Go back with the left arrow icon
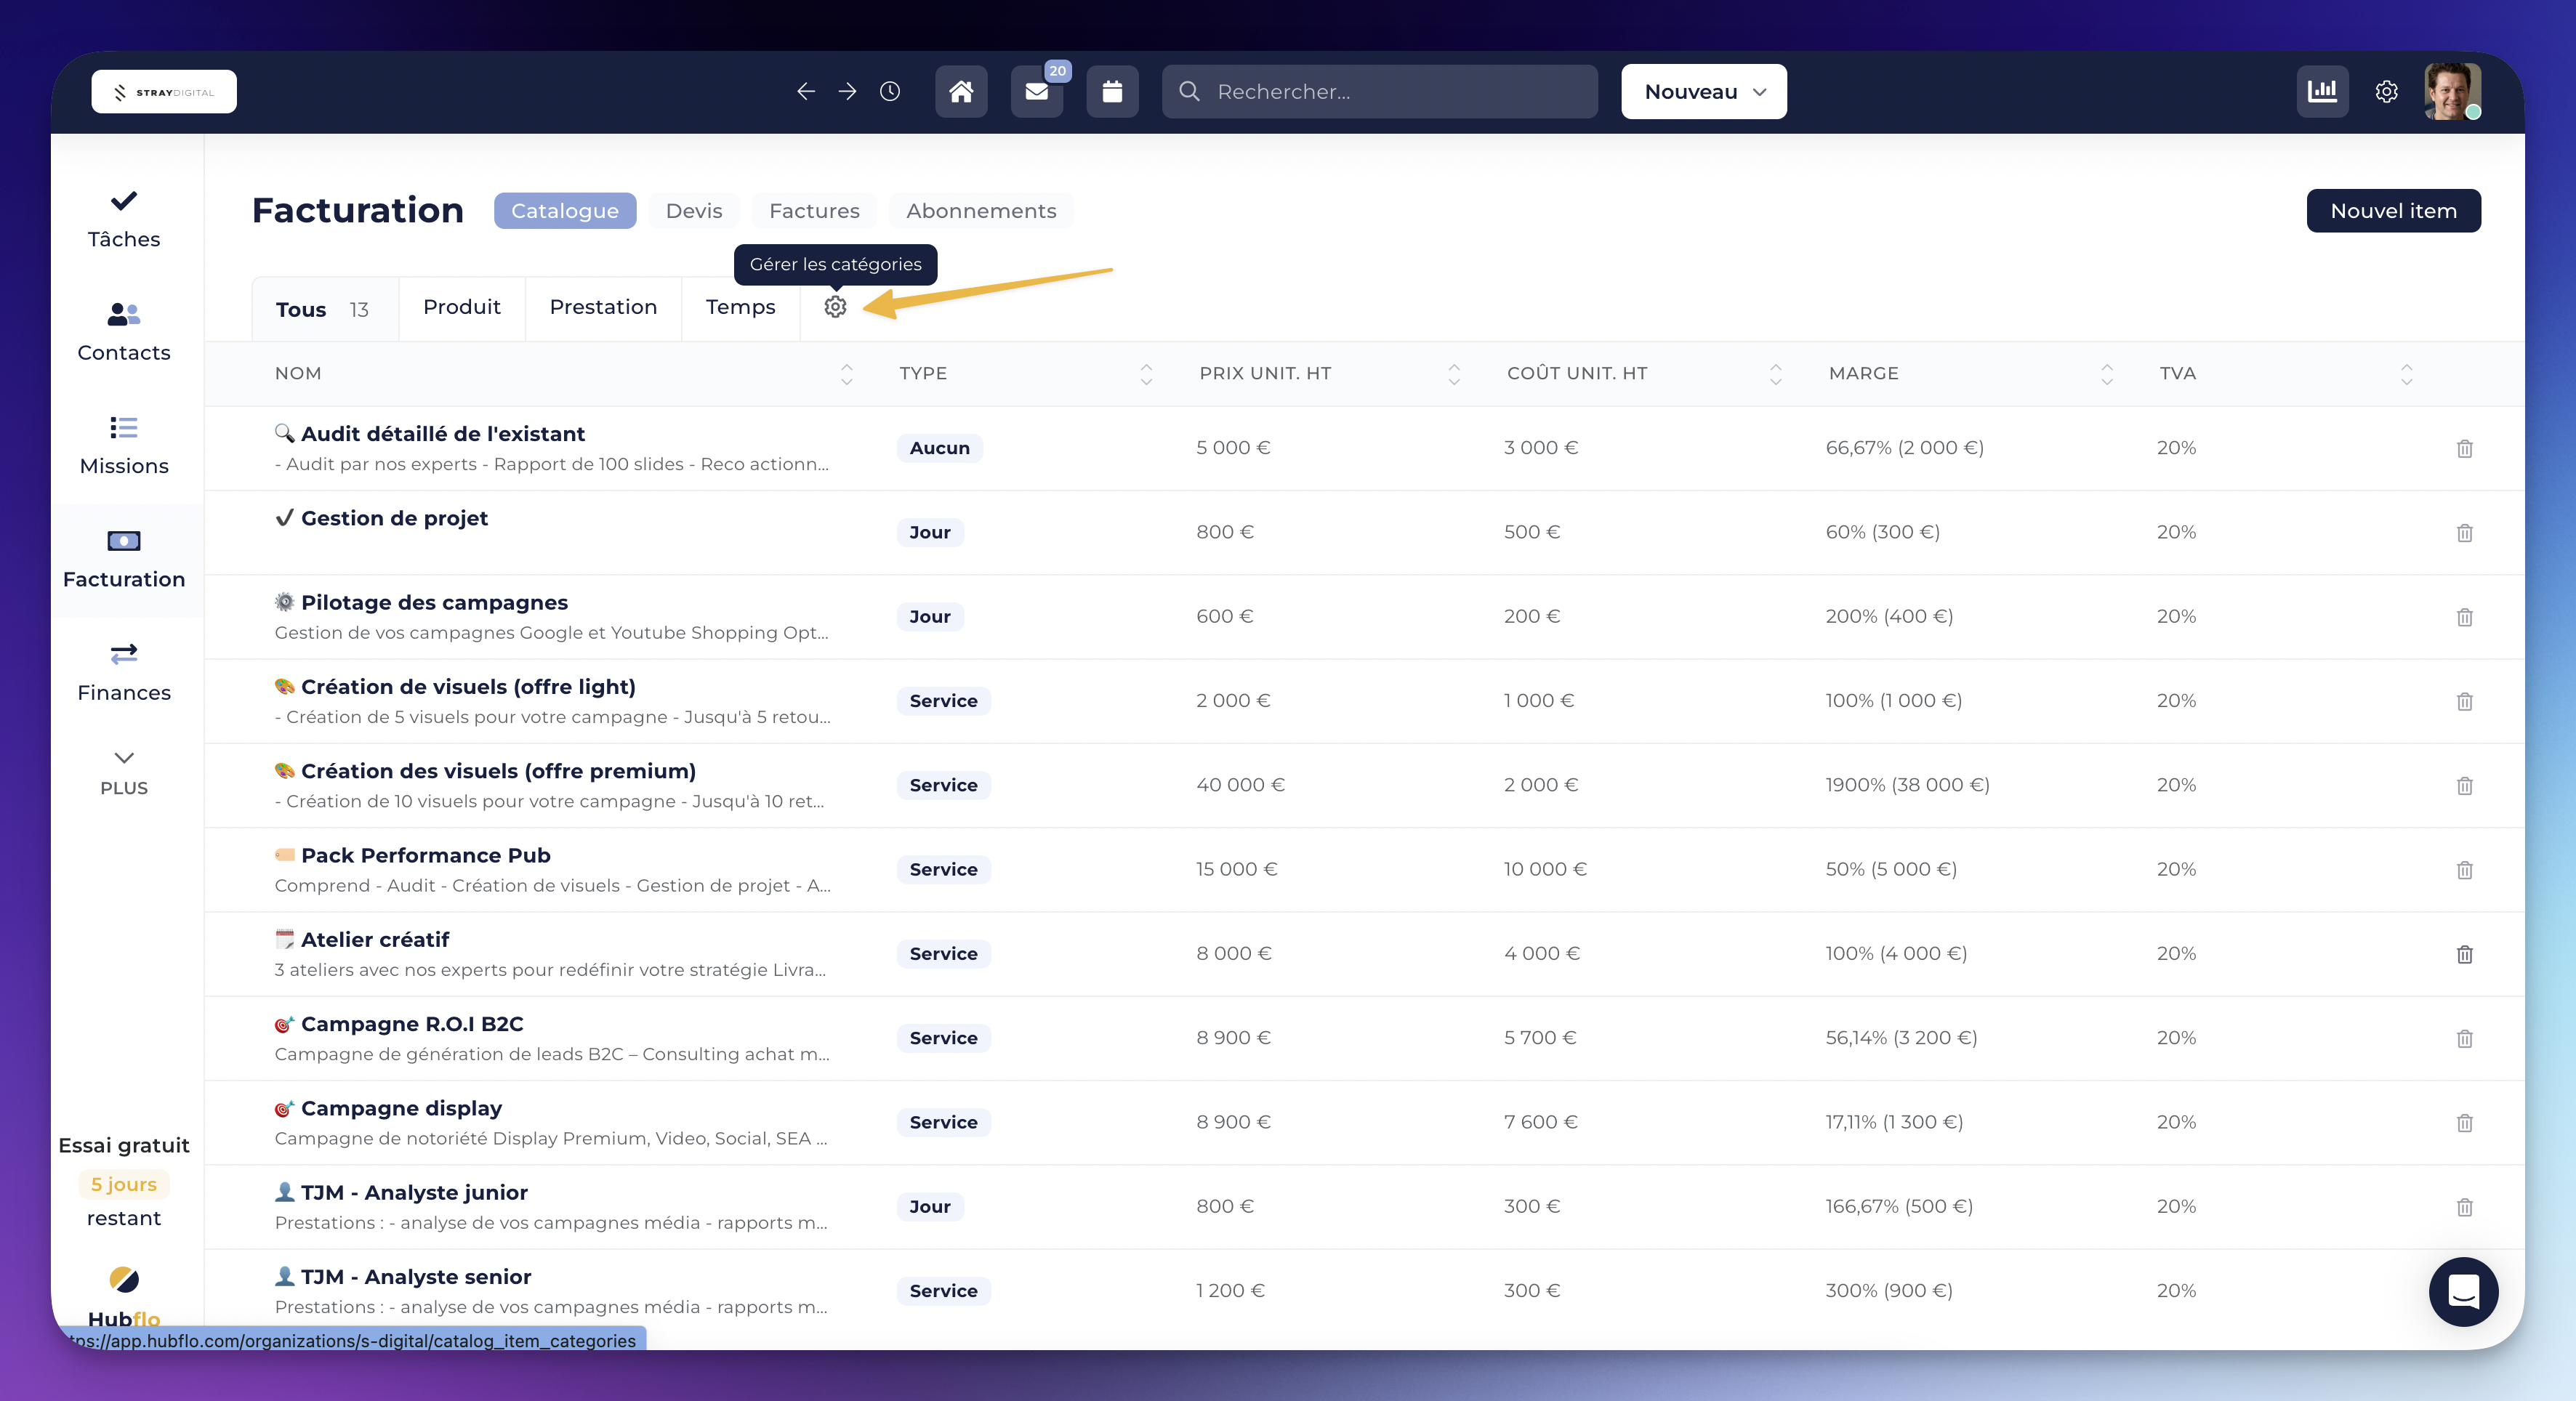Image resolution: width=2576 pixels, height=1401 pixels. (806, 92)
